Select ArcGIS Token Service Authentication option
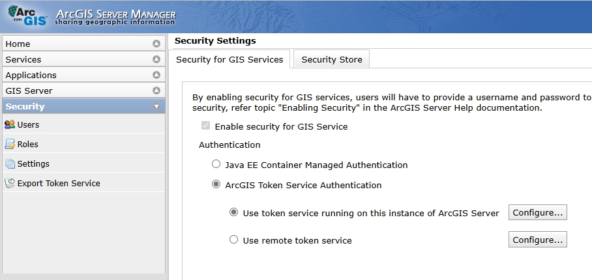The height and width of the screenshot is (280, 592). point(216,185)
